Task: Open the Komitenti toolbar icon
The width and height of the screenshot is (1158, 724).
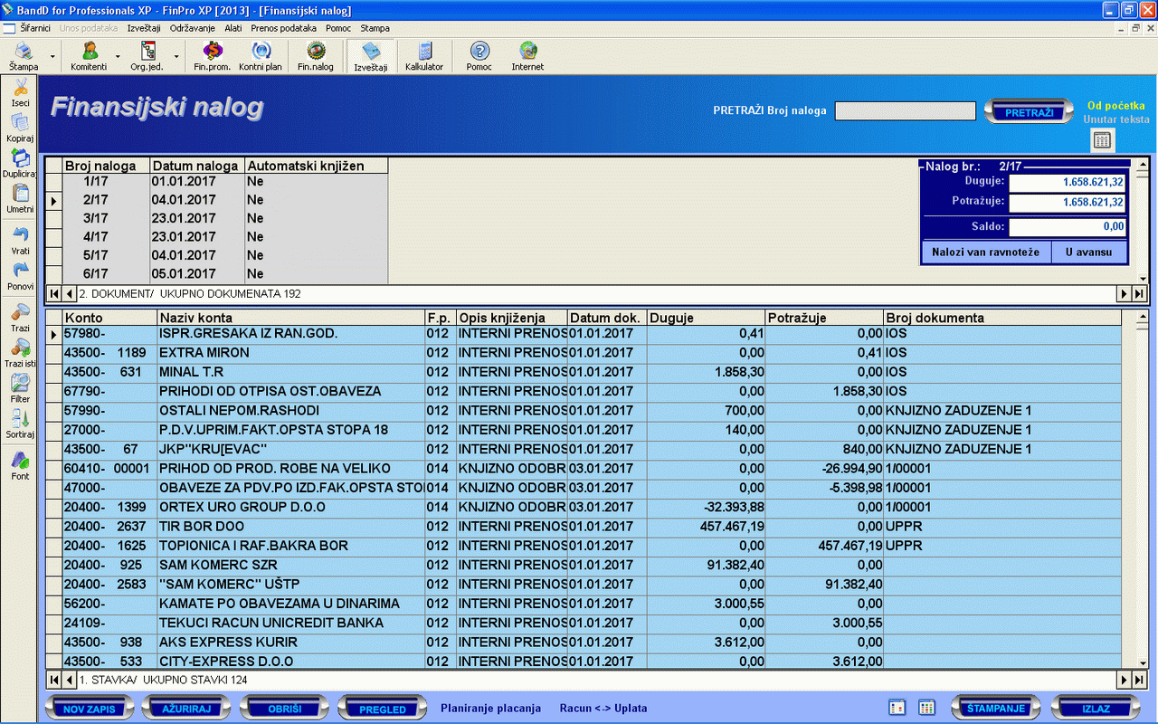Action: [89, 56]
